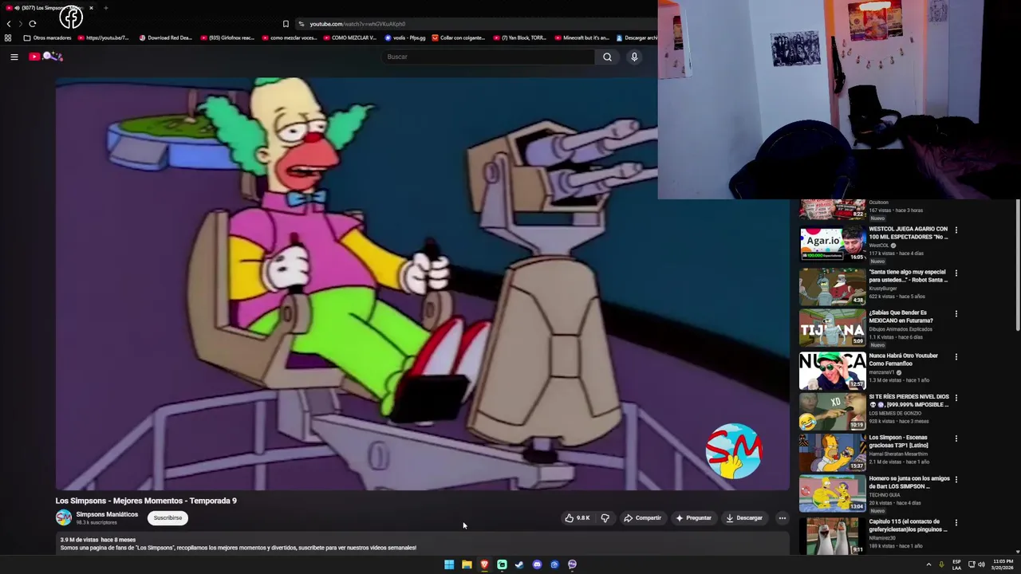Image resolution: width=1021 pixels, height=574 pixels.
Task: Open a new browser tab
Action: 105,8
